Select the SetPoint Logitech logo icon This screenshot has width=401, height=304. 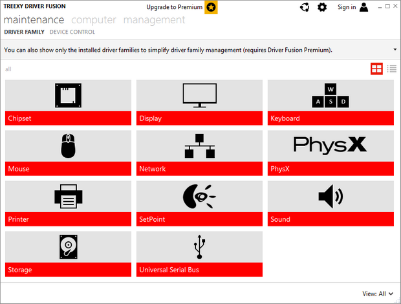[199, 196]
